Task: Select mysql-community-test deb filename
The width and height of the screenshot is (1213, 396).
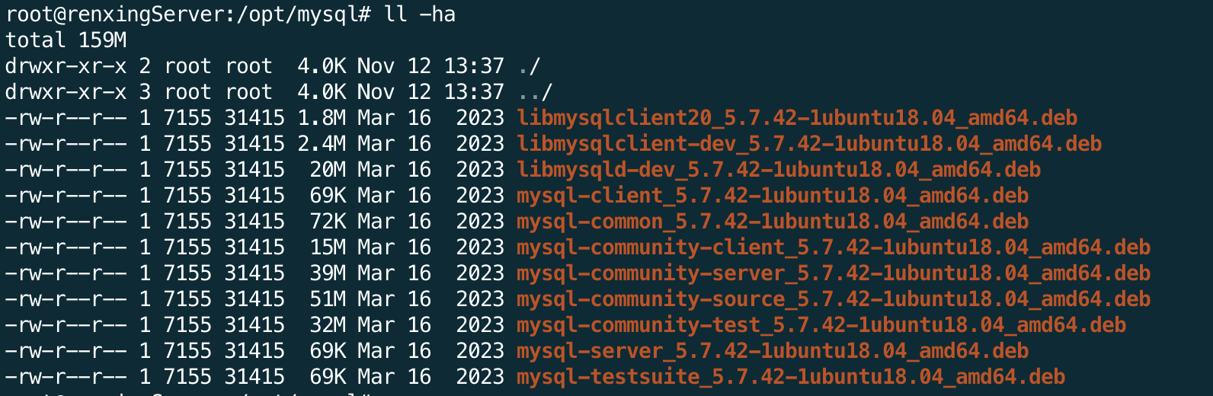Action: point(821,325)
